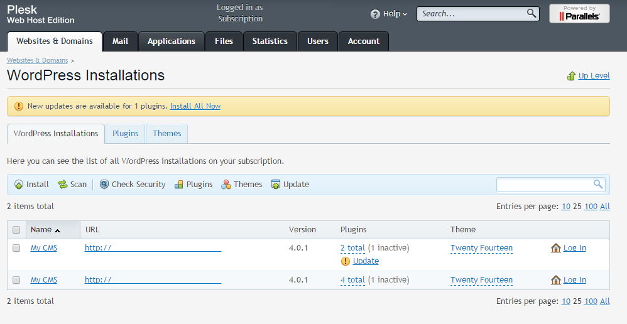Select the Statistics tab
This screenshot has height=324, width=627.
point(270,41)
